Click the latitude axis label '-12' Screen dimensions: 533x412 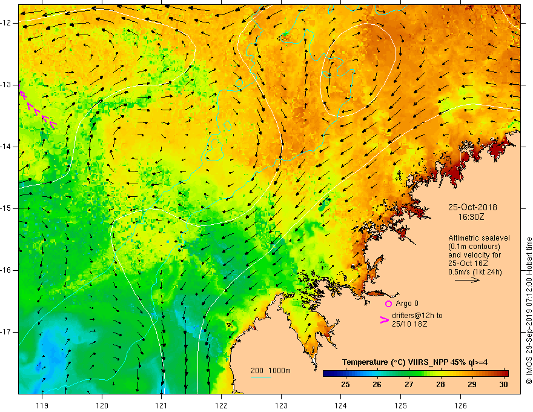(6, 23)
